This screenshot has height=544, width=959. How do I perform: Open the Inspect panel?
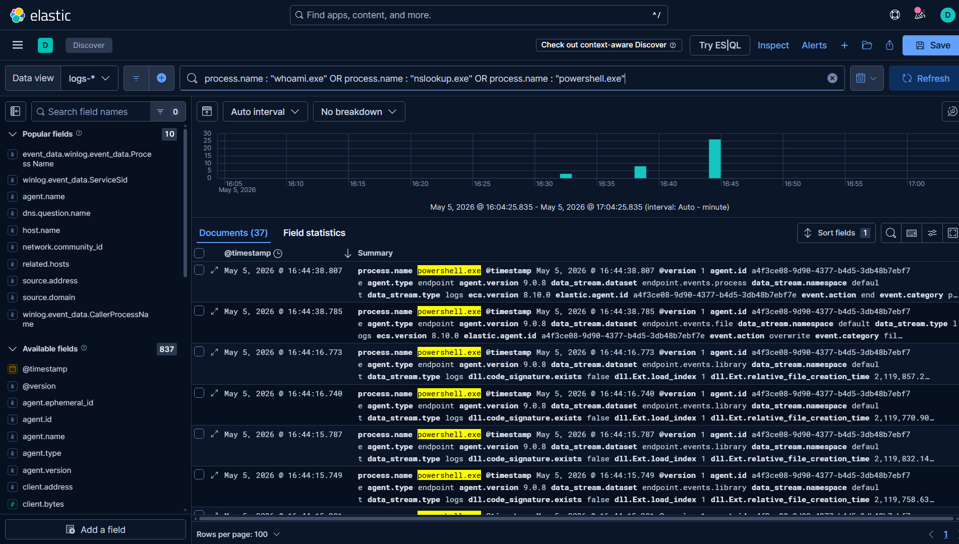point(773,45)
